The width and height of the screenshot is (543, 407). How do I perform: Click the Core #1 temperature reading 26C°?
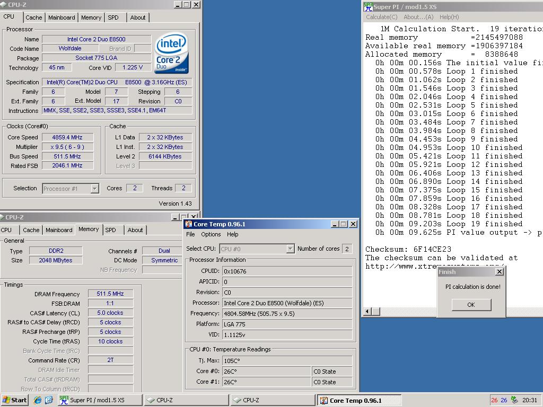(x=266, y=382)
